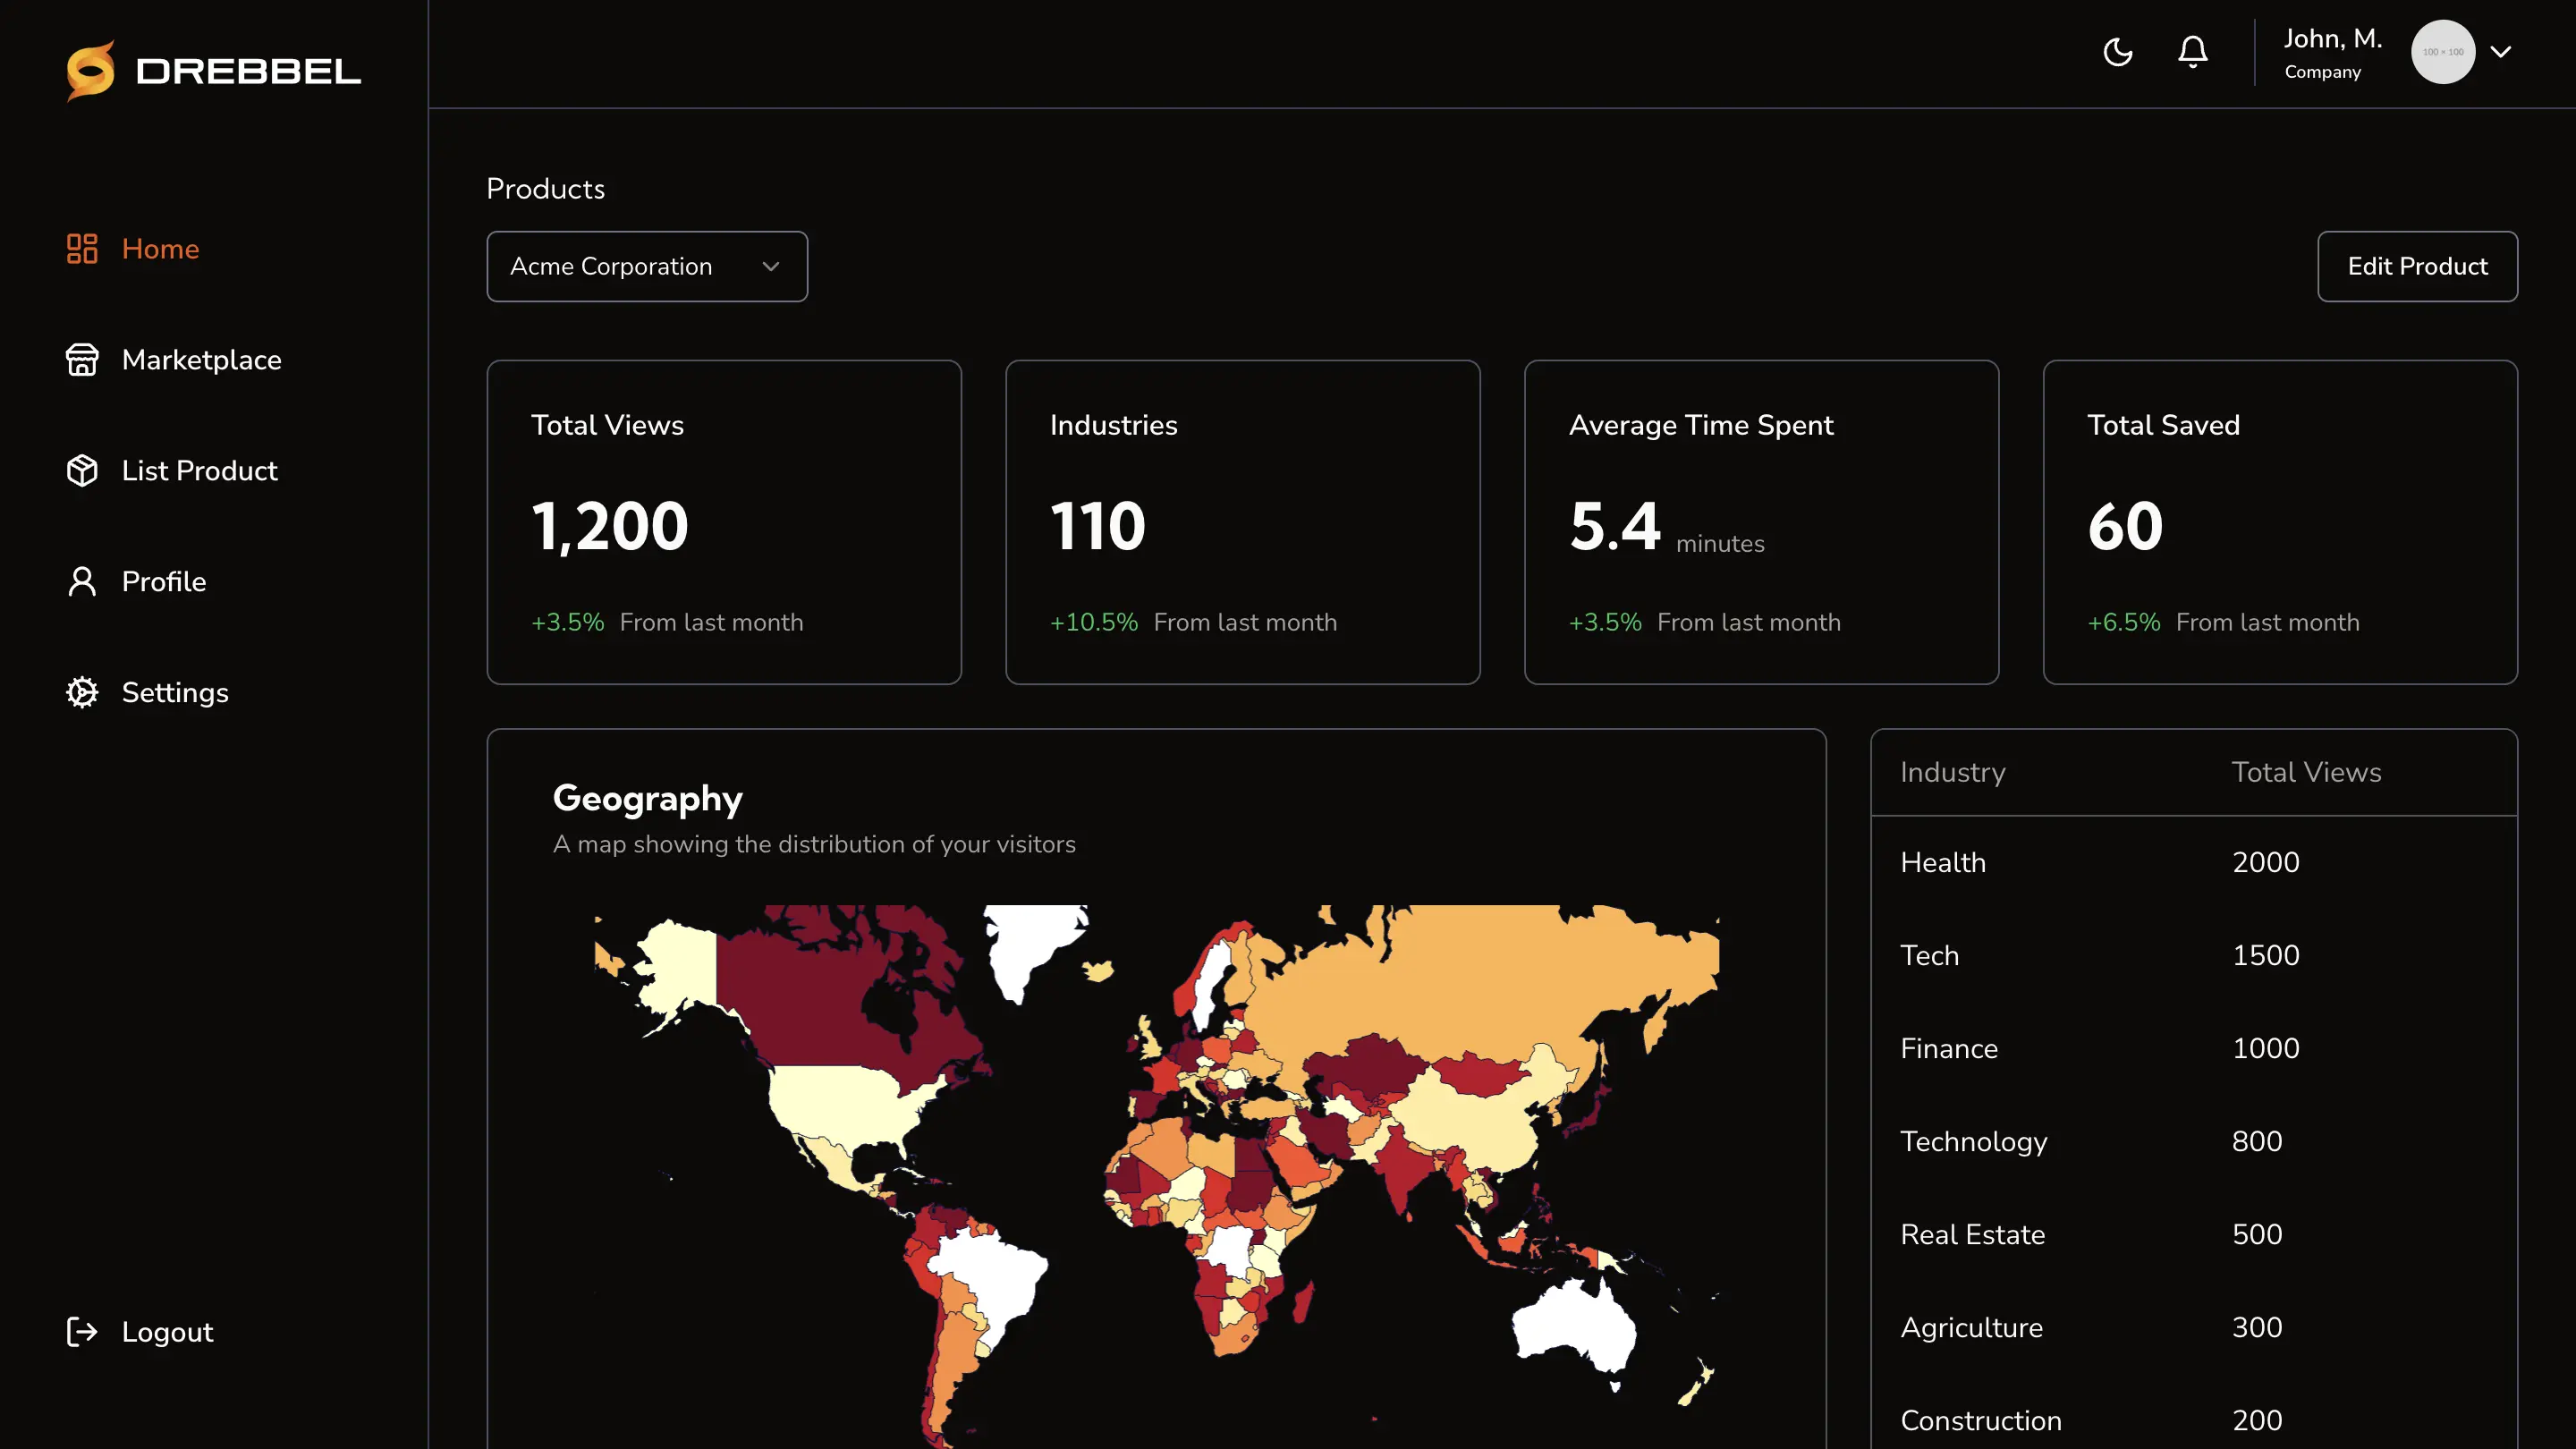The image size is (2576, 1449).
Task: Click the Home grid icon
Action: (x=82, y=249)
